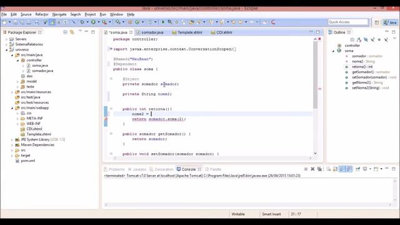Click Remove All Terminated Launches icon in Console
Viewport: 400px width, 225px height.
319,169
